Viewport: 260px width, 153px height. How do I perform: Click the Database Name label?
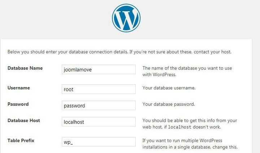coord(25,68)
